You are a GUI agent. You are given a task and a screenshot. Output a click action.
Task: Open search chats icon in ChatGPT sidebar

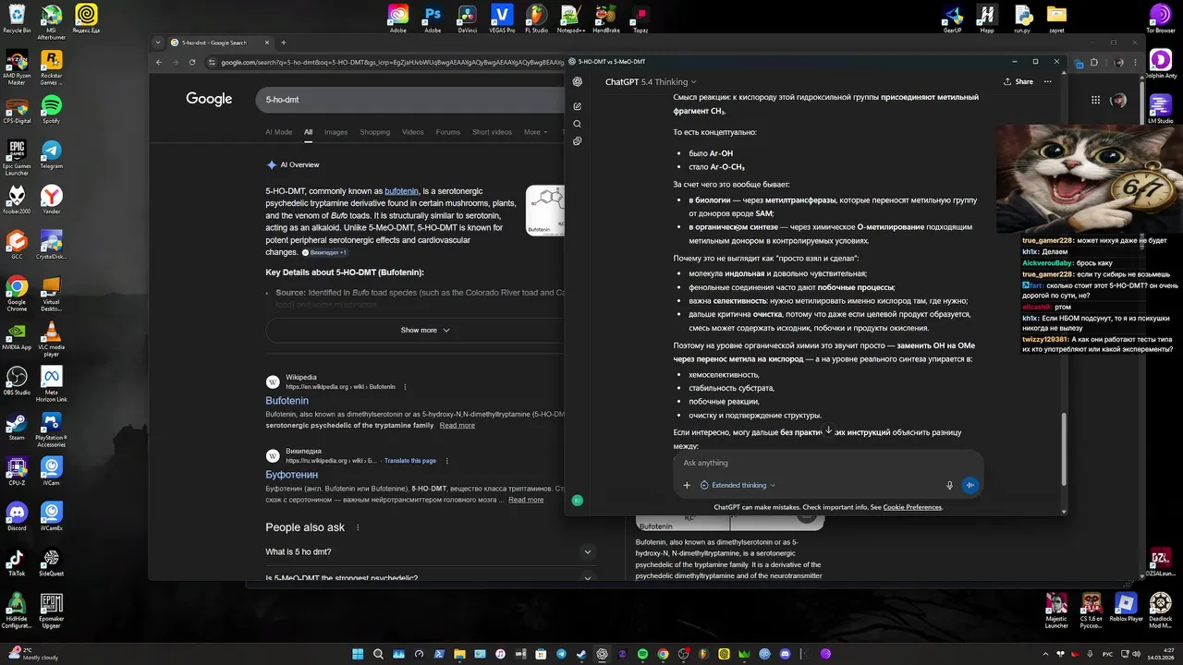pos(578,124)
